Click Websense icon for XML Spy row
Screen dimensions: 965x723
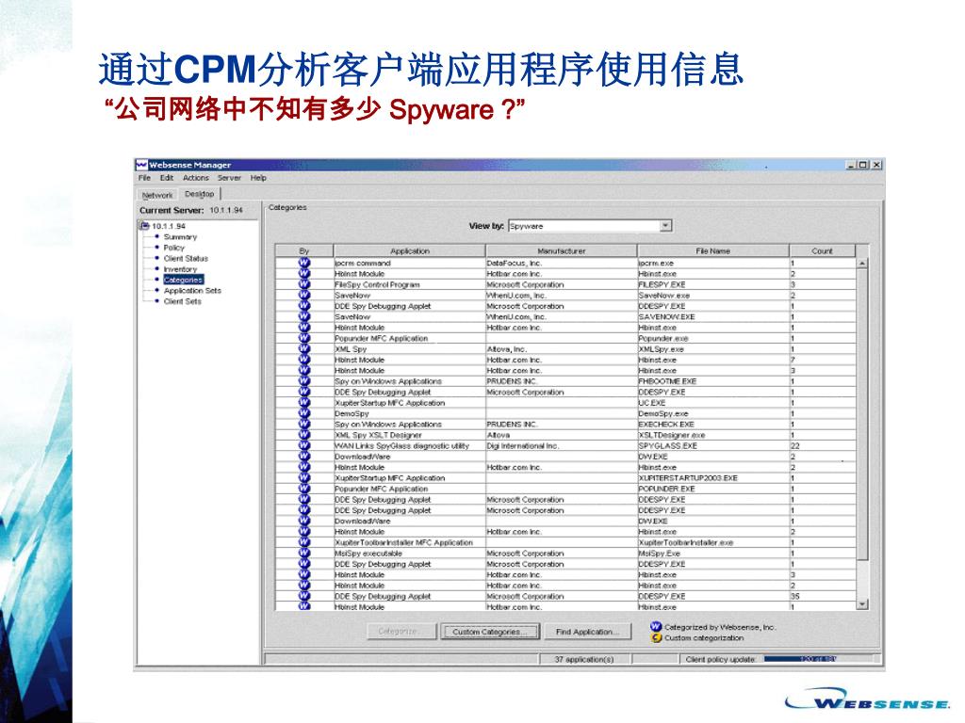point(304,348)
